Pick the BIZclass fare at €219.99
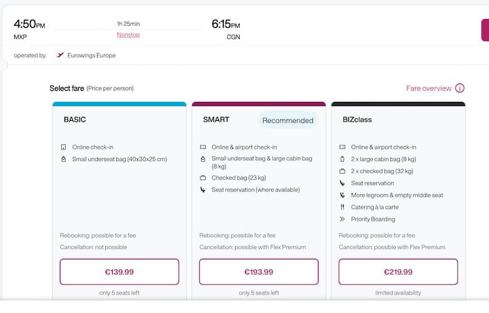Image resolution: width=489 pixels, height=313 pixels. click(x=398, y=272)
